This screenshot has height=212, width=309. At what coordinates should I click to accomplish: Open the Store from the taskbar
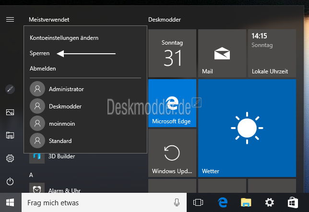pos(293,202)
